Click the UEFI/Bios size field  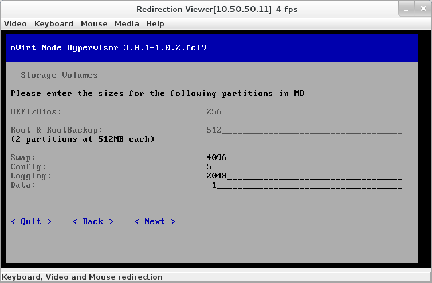pos(304,111)
